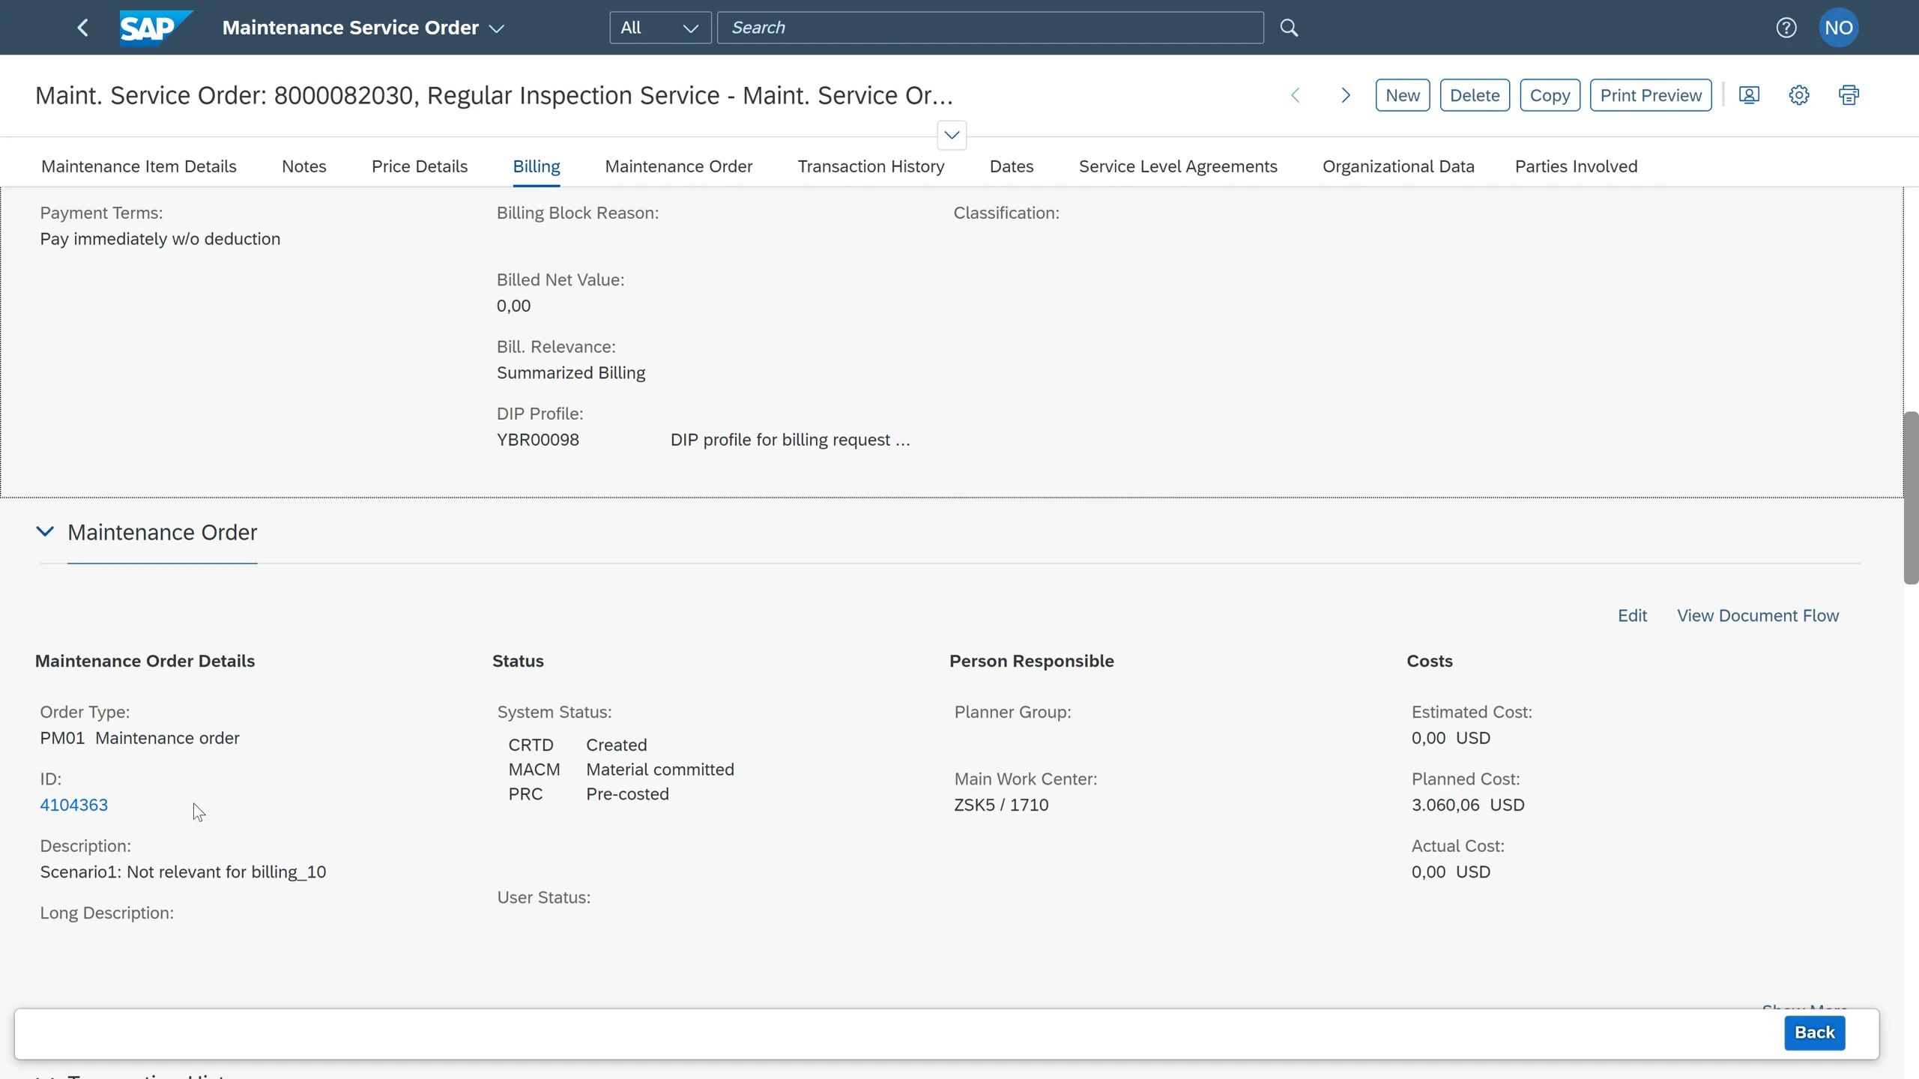
Task: Open the help icon
Action: pos(1786,27)
